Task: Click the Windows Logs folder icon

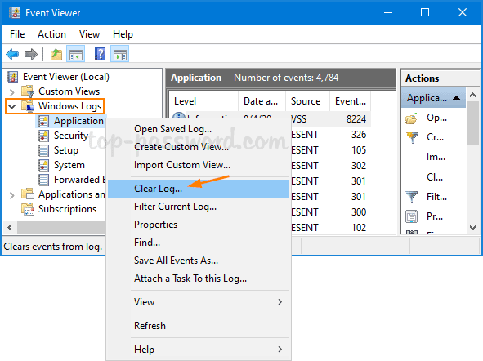Action: tap(28, 105)
